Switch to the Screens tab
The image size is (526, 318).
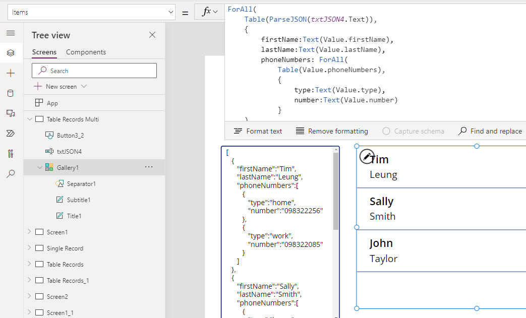point(44,52)
